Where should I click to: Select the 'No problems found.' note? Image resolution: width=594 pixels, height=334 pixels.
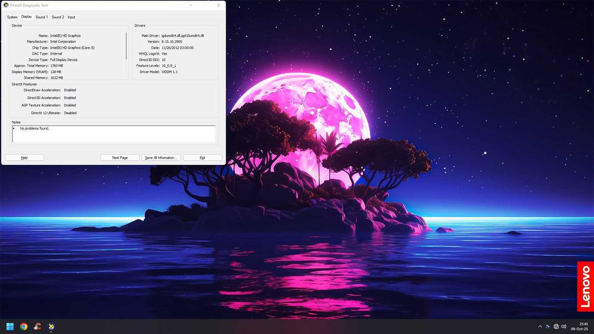[34, 129]
